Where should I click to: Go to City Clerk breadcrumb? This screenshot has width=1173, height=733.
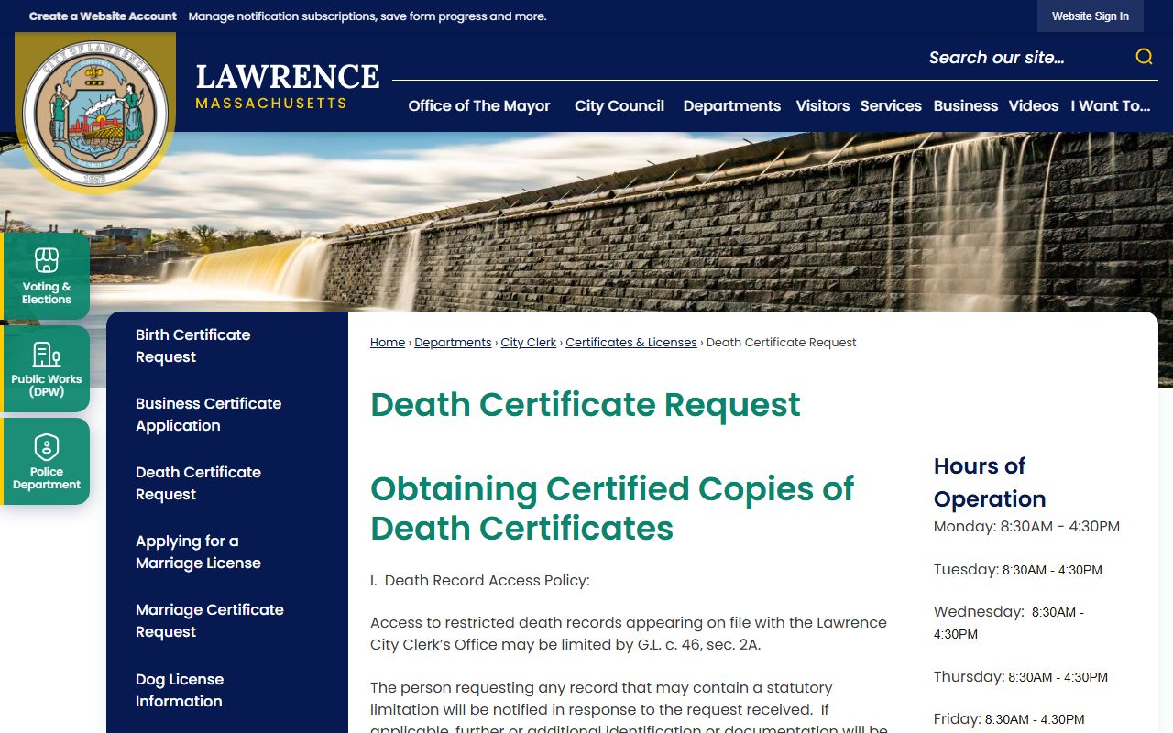pos(529,342)
